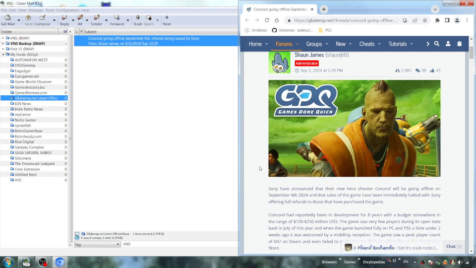
Task: Bookmark this page with the star icon
Action: click(425, 20)
